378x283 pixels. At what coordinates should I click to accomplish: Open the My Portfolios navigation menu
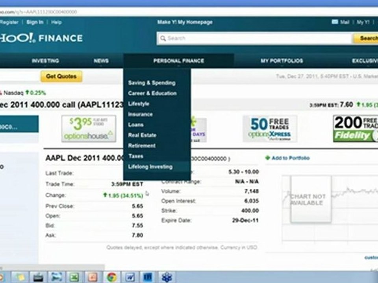click(x=282, y=61)
